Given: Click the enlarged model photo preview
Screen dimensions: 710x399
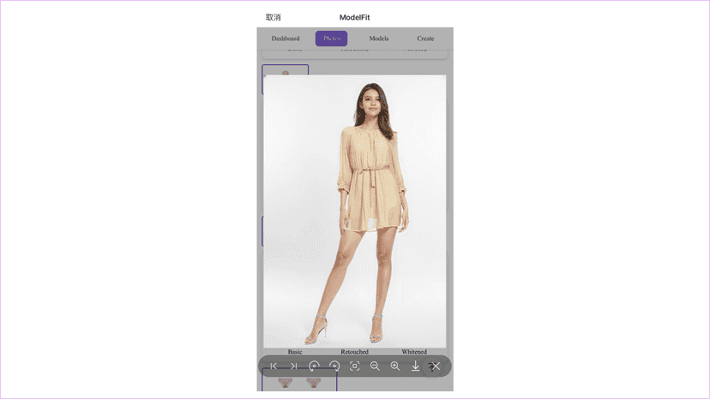Looking at the screenshot, I should tap(354, 211).
